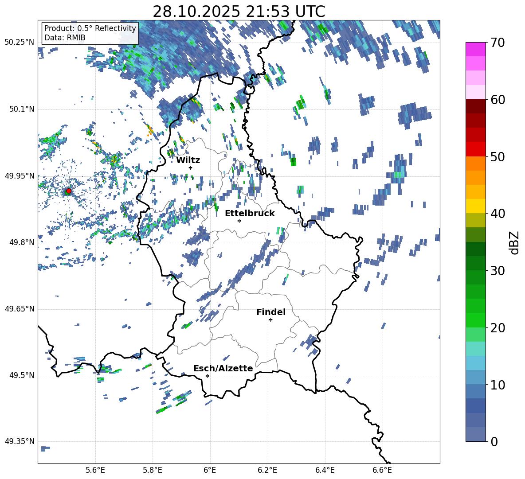Click the dark green colorbar segment near 30
The width and height of the screenshot is (525, 479).
pyautogui.click(x=476, y=263)
